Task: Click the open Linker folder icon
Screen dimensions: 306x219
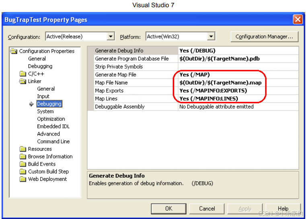Action: [23, 81]
